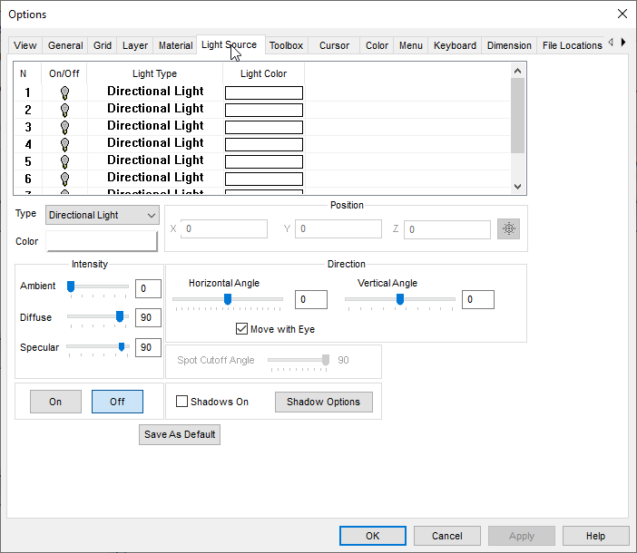Enable the Shadows On checkbox

point(181,402)
